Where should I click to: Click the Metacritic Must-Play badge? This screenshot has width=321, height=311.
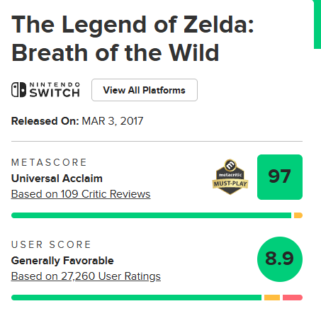click(230, 177)
